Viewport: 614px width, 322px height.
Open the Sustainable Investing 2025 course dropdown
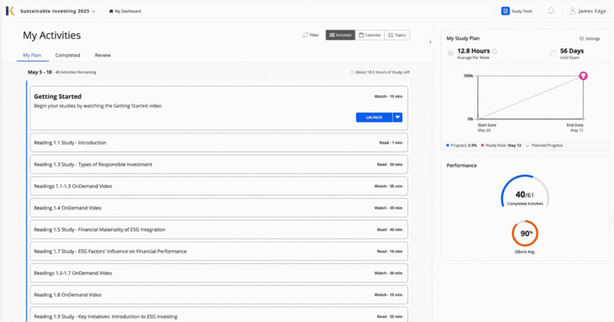tap(58, 11)
